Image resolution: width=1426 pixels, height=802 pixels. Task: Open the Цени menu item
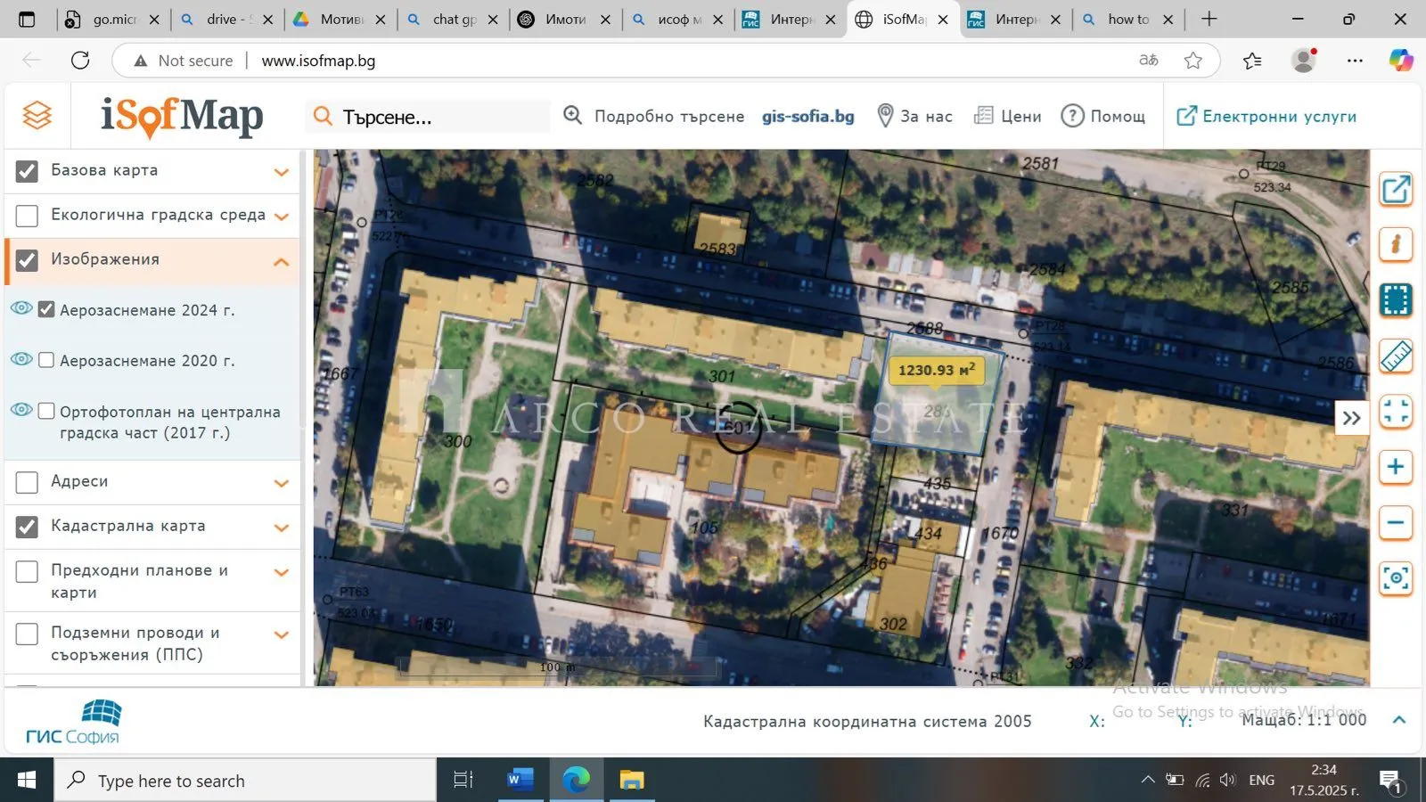[1008, 116]
